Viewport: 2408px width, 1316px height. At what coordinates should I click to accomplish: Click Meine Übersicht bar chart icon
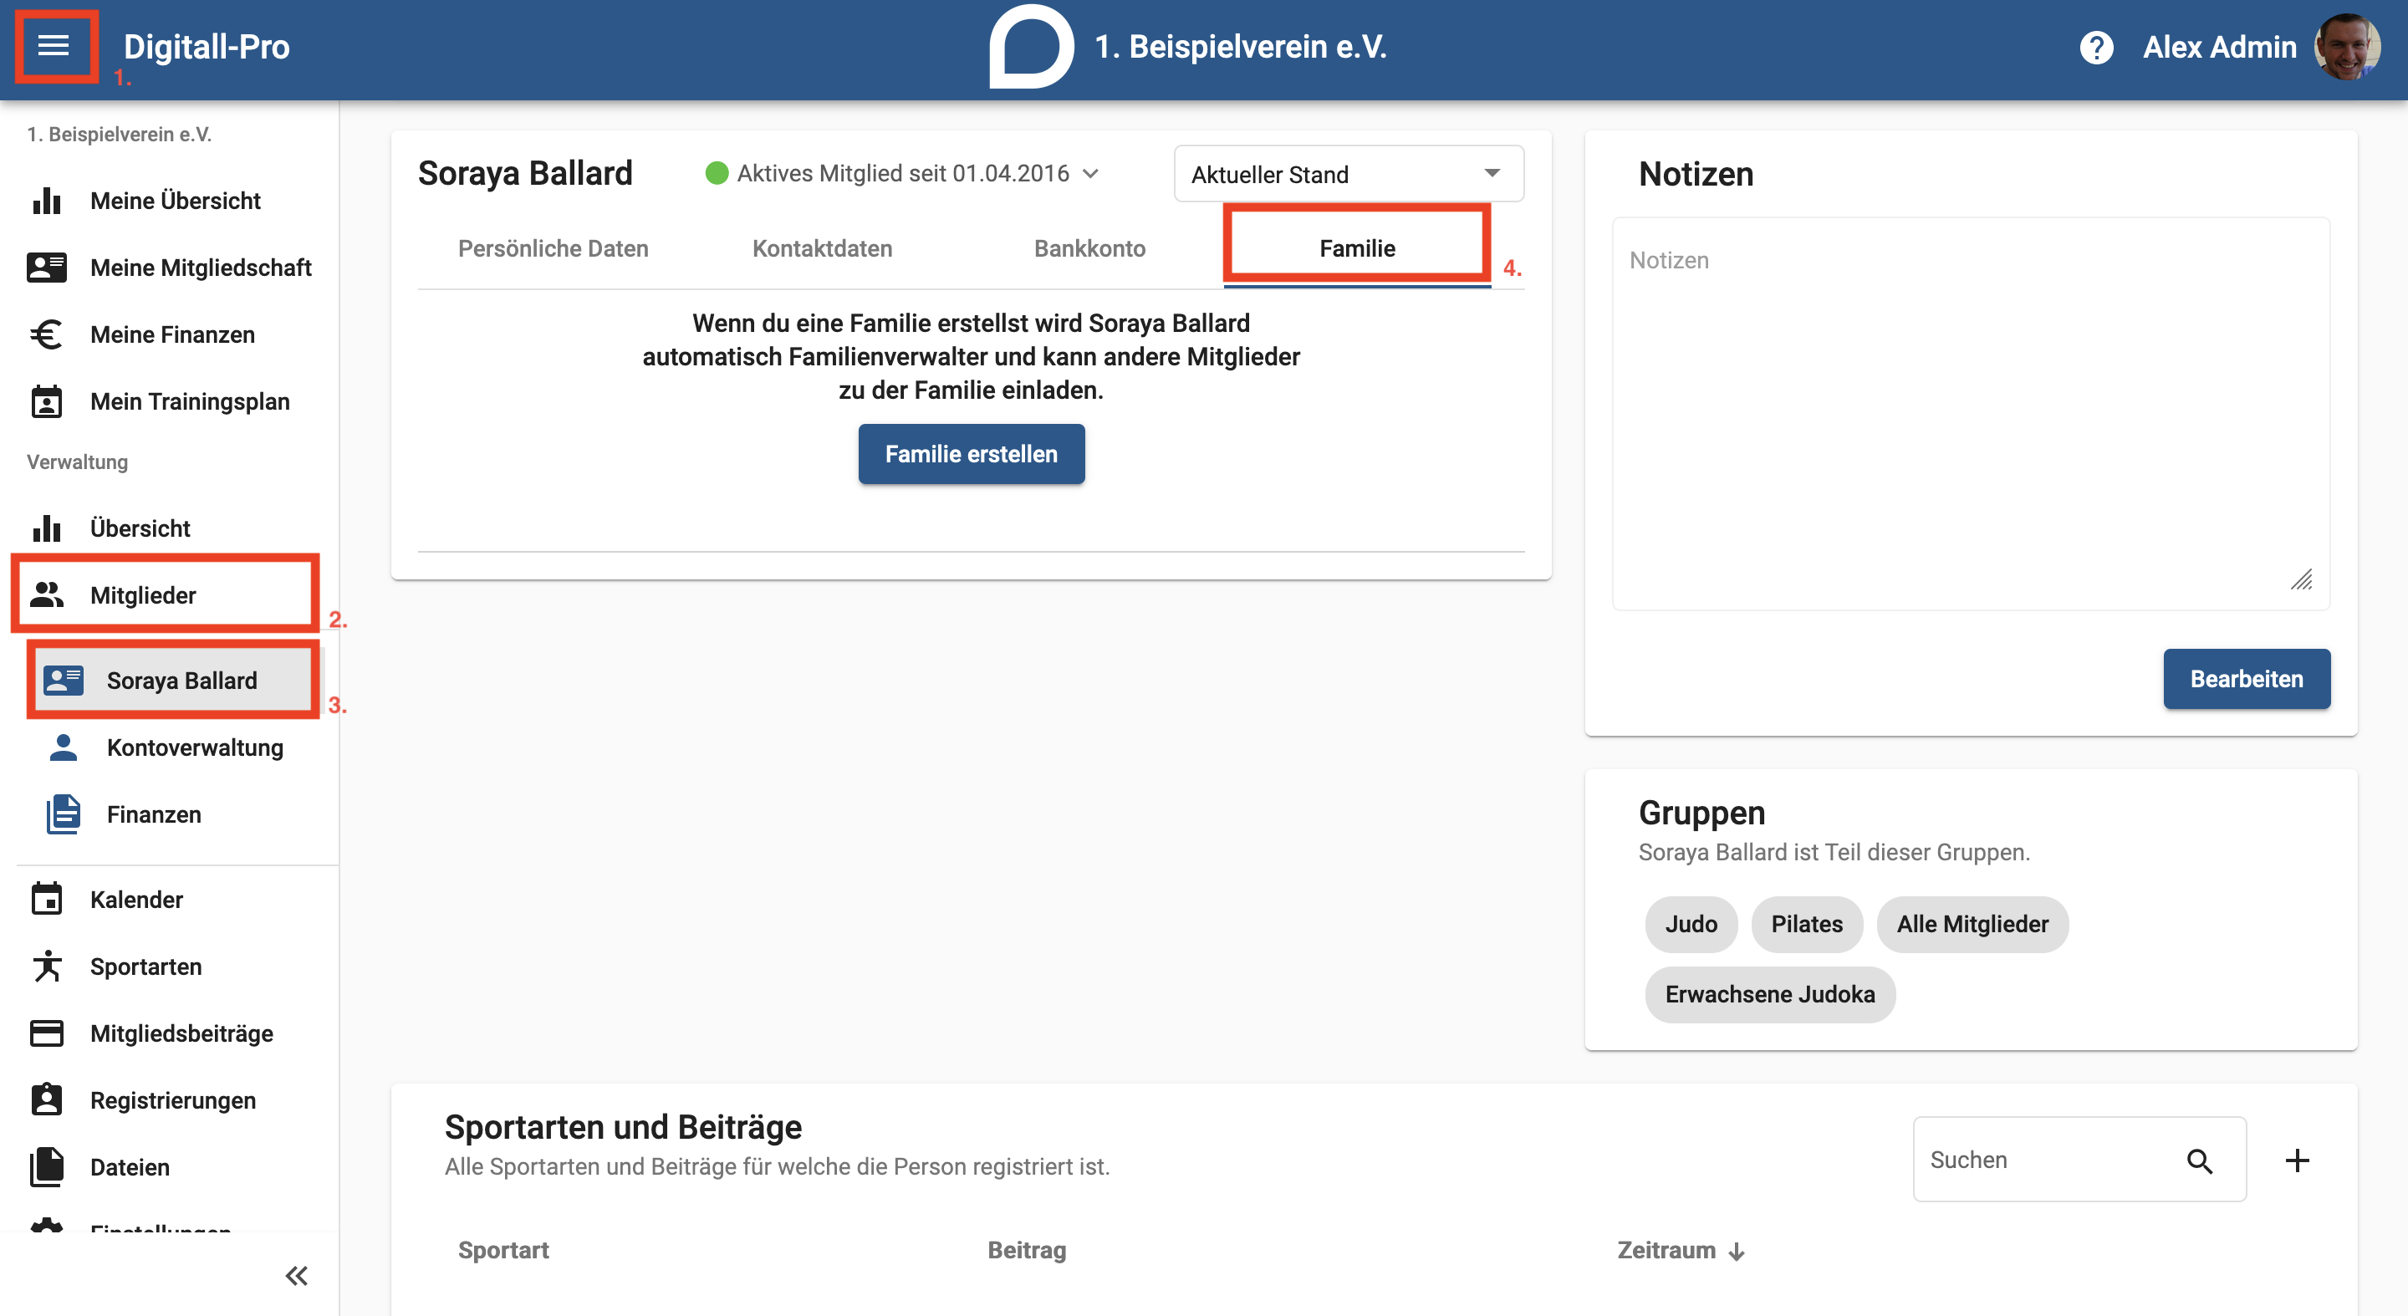47,200
